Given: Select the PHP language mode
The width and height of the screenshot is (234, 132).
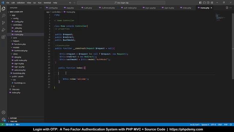Looking at the screenshot, I should [x=226, y=125].
